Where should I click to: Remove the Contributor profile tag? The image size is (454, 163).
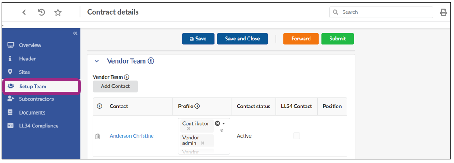coord(189,129)
